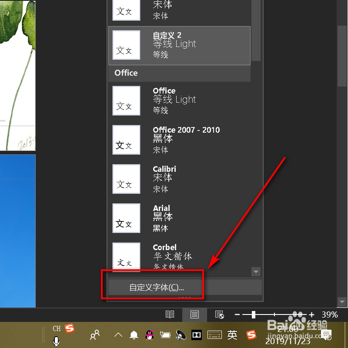Click the 39% zoom percentage
Viewport: 348px width, 348px height.
329,315
